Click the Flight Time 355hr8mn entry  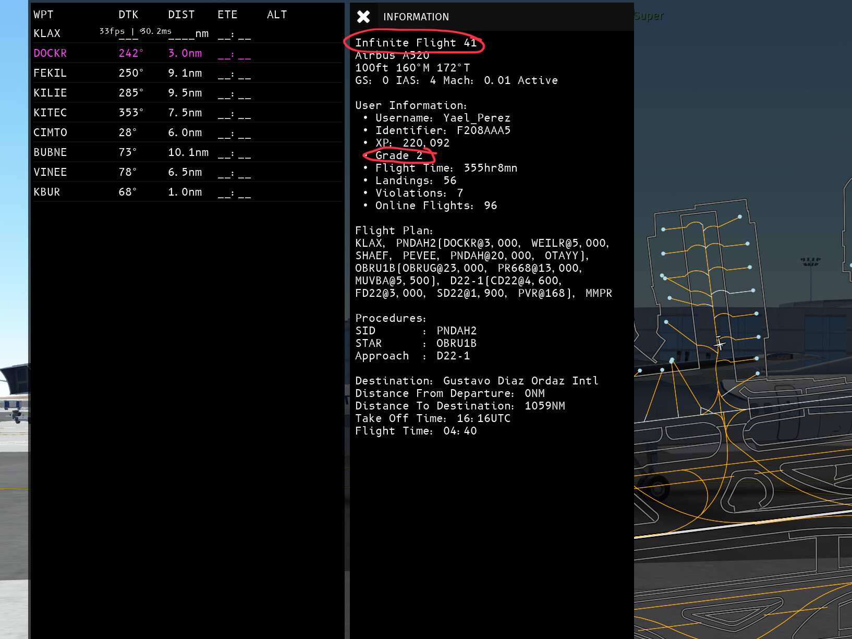[x=446, y=168]
